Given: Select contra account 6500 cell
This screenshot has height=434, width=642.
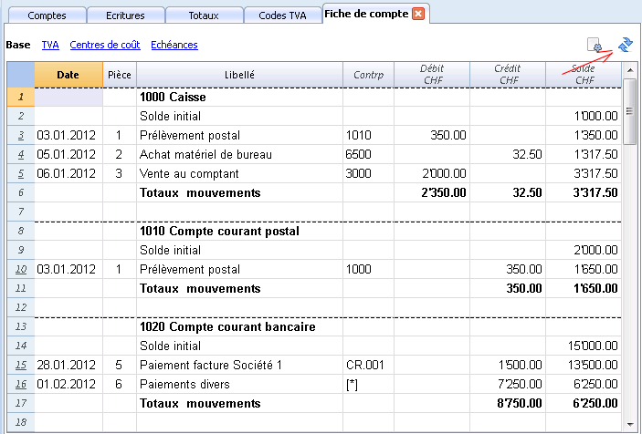Looking at the screenshot, I should 369,154.
